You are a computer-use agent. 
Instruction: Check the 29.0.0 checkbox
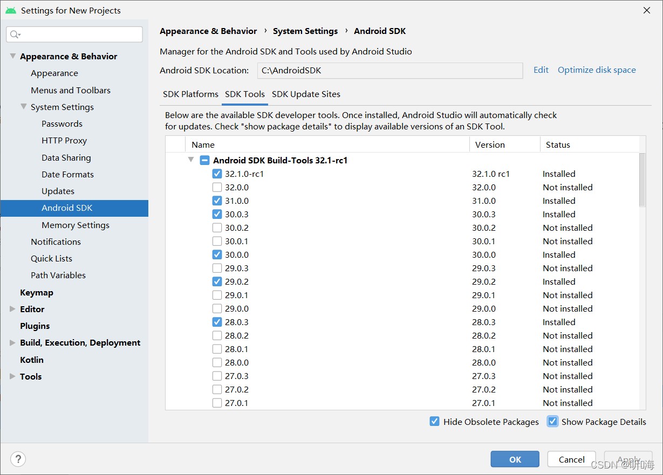pos(217,308)
